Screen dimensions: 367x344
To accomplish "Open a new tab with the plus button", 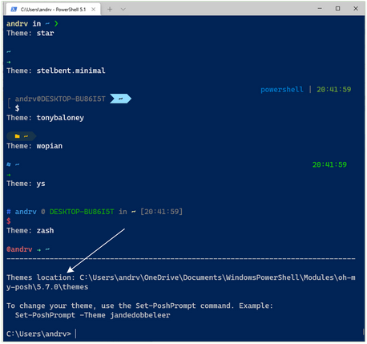I will pos(110,9).
